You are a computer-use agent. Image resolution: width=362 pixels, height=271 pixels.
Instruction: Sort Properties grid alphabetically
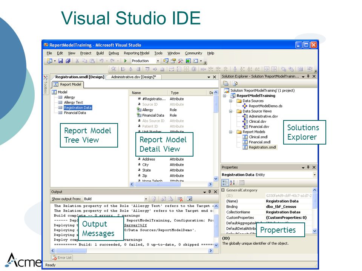233,183
